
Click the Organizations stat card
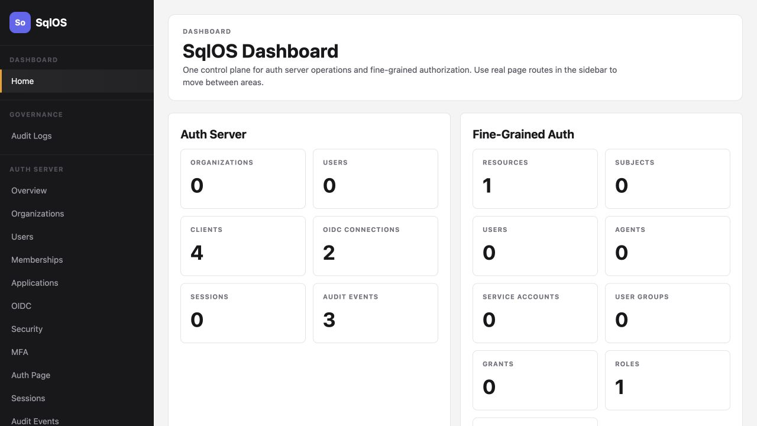(243, 179)
